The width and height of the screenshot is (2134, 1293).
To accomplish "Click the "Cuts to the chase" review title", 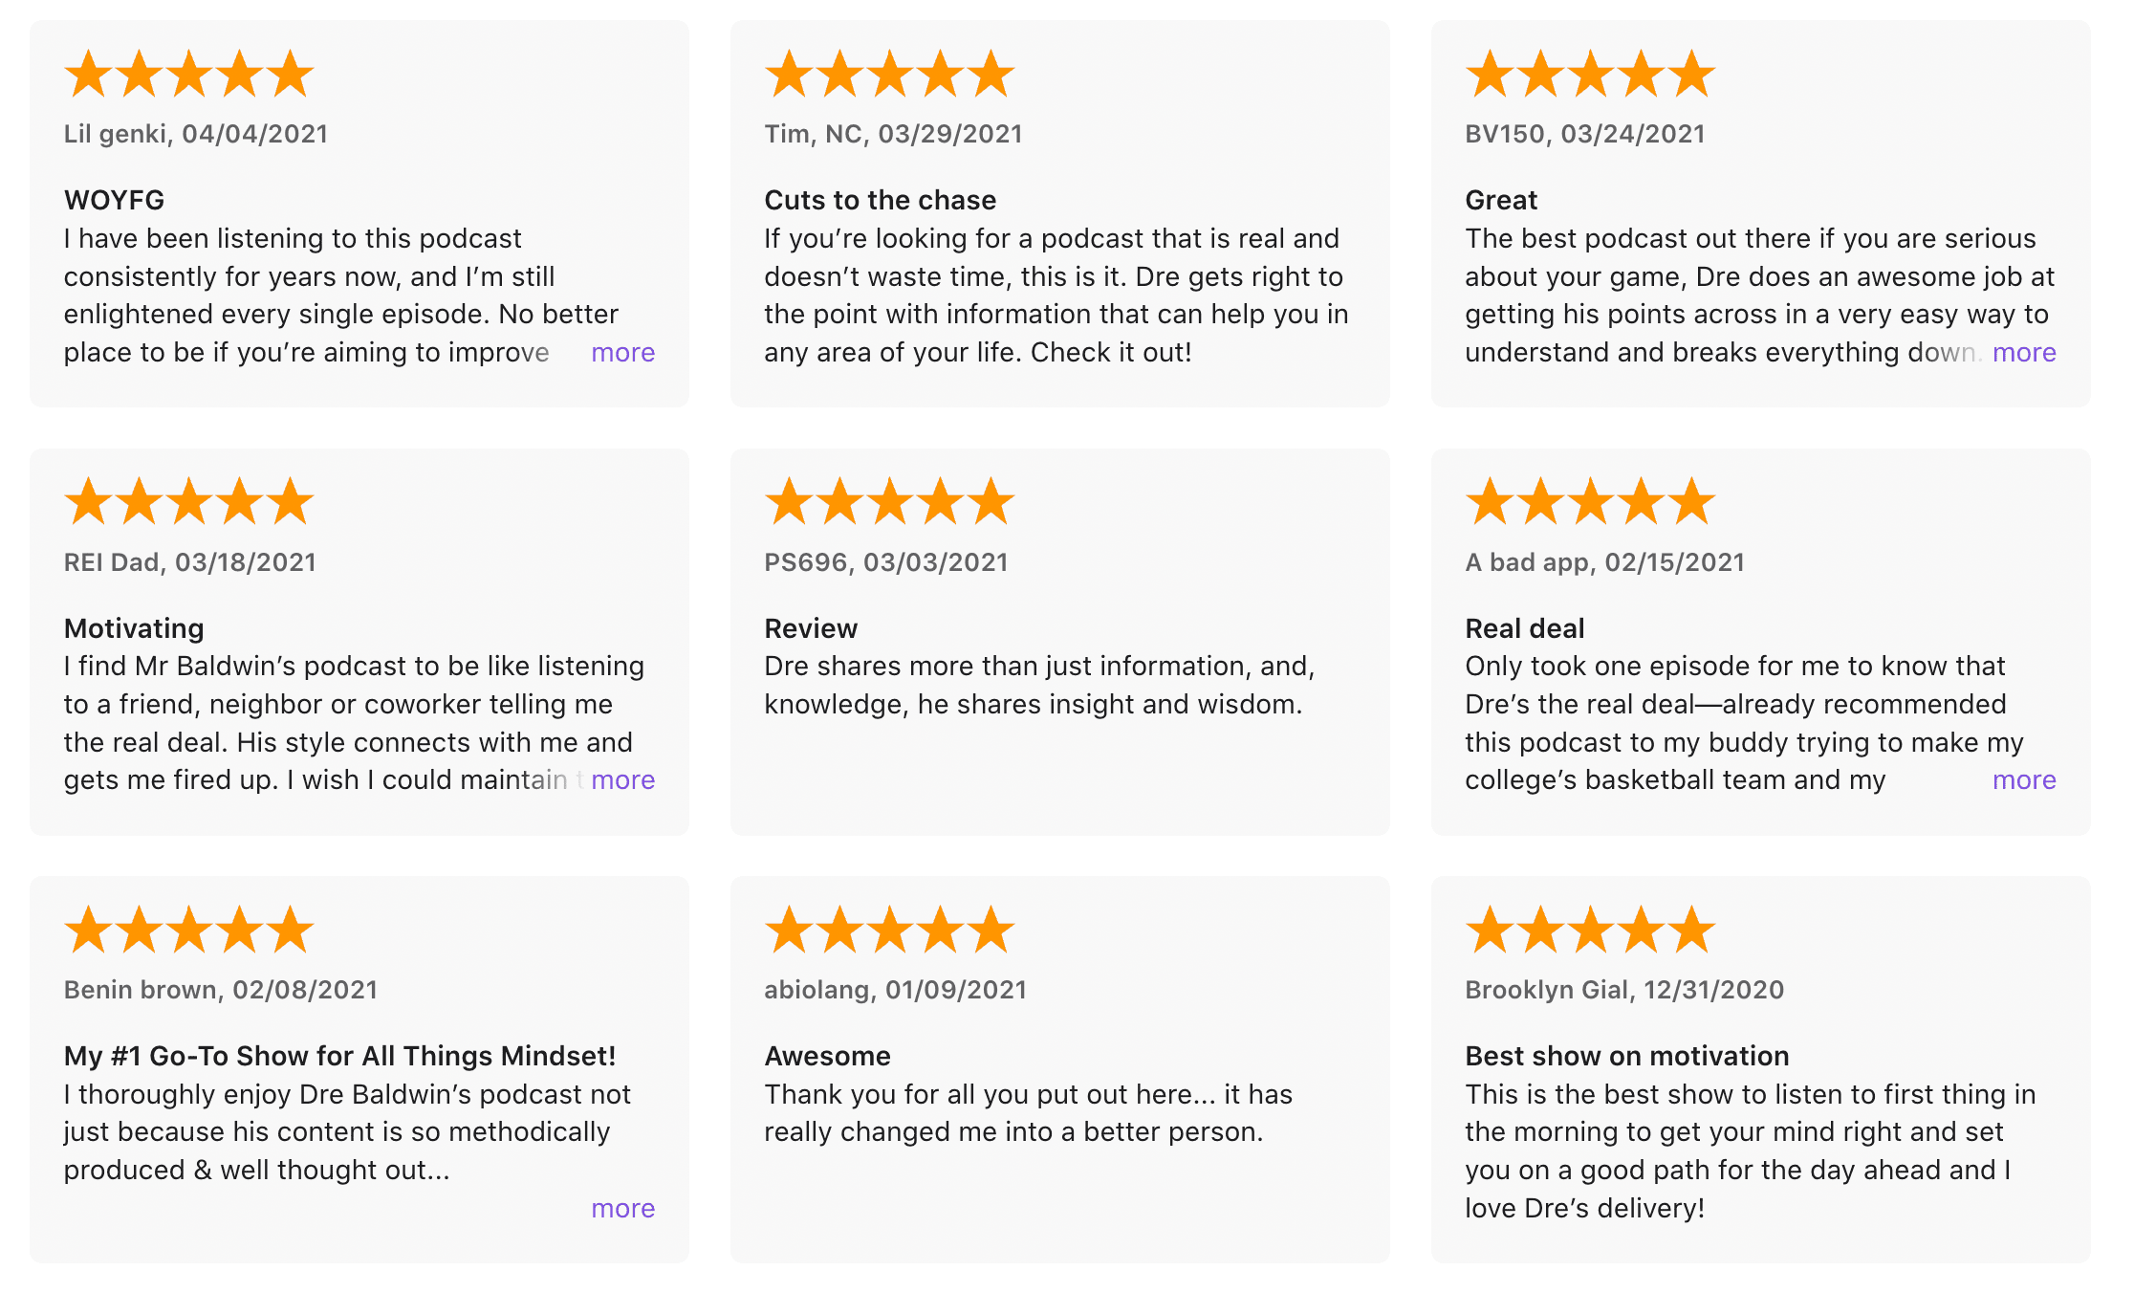I will (x=880, y=200).
